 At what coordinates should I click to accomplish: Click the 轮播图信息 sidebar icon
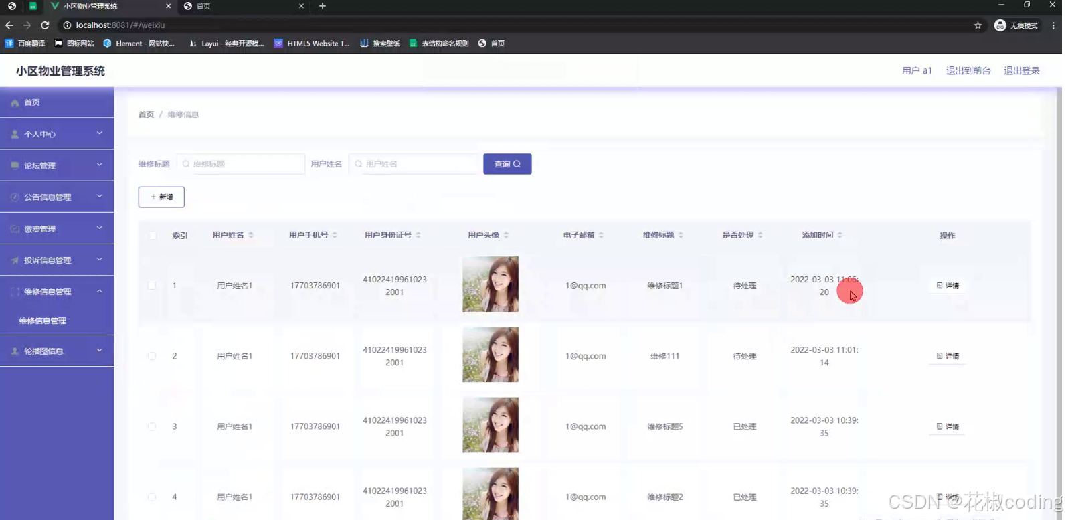[x=15, y=351]
